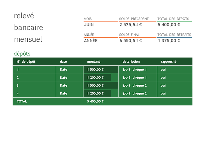Click the JUIN month value cell
This screenshot has width=205, height=158.
tap(89, 25)
